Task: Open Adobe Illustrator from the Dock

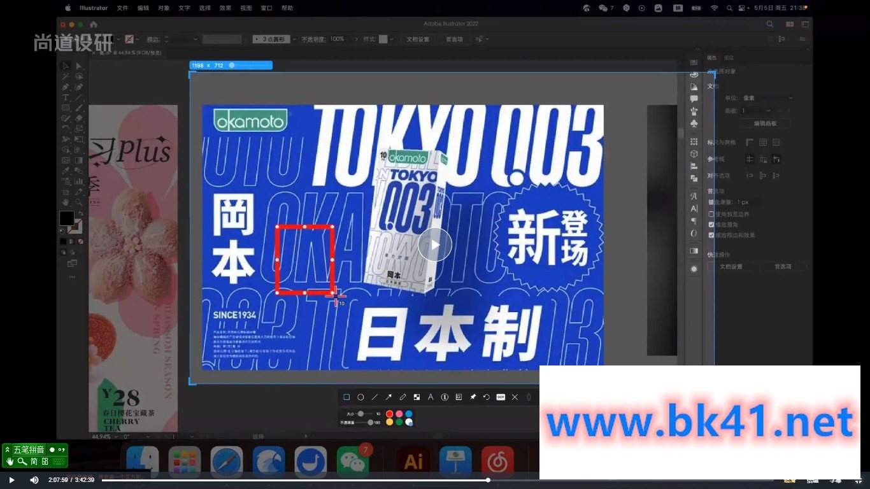Action: coord(414,461)
